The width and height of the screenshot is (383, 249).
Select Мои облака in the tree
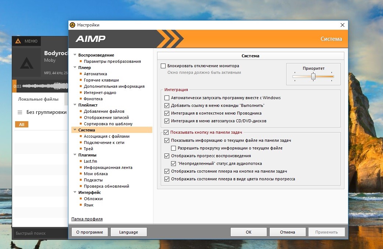click(96, 174)
